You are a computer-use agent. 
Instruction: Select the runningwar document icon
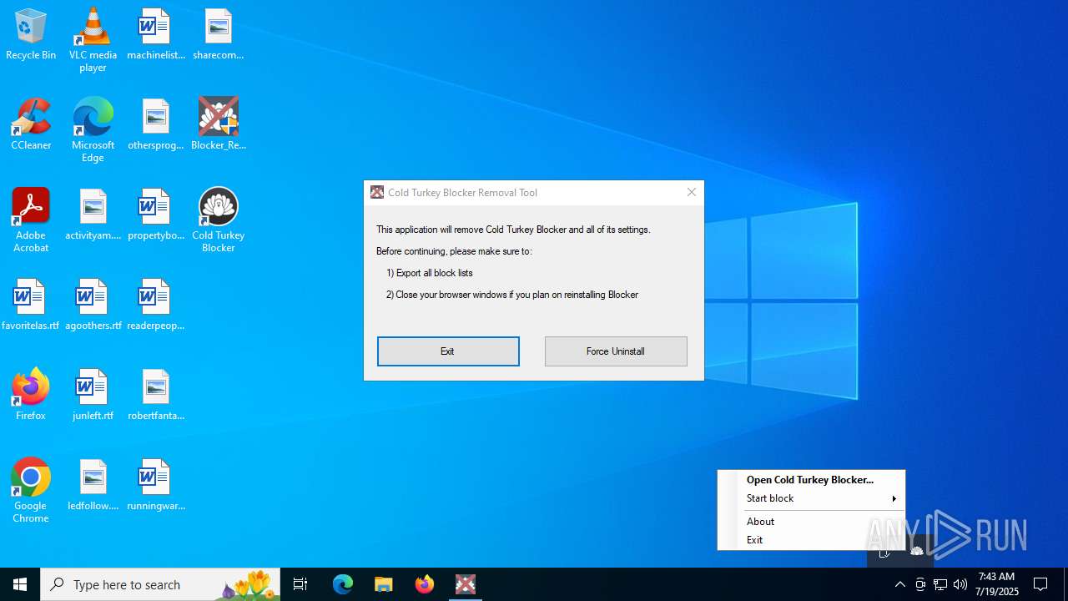point(156,486)
